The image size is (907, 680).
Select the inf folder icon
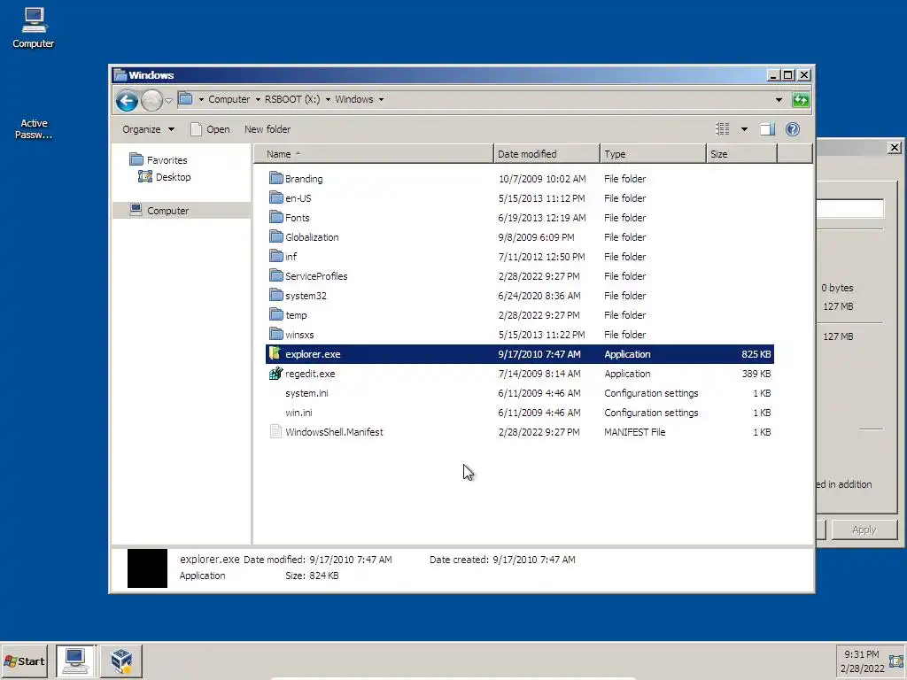[x=276, y=256]
